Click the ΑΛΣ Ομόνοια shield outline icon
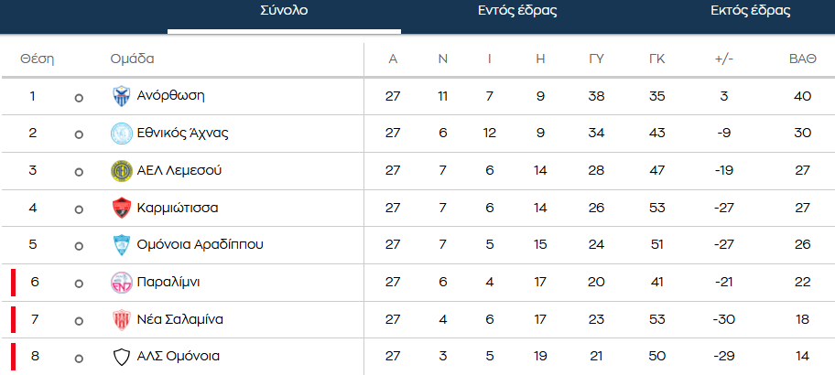 coord(122,357)
